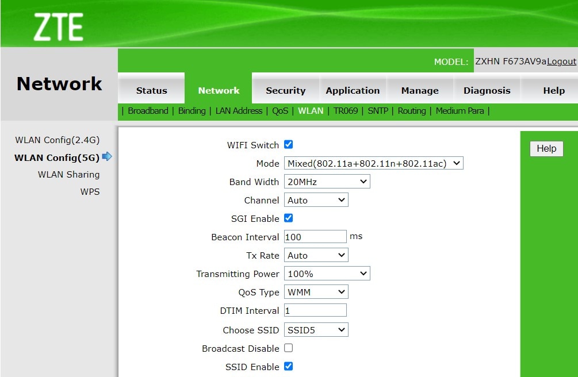Go to the Routing submenu
This screenshot has height=377, width=578.
[412, 111]
